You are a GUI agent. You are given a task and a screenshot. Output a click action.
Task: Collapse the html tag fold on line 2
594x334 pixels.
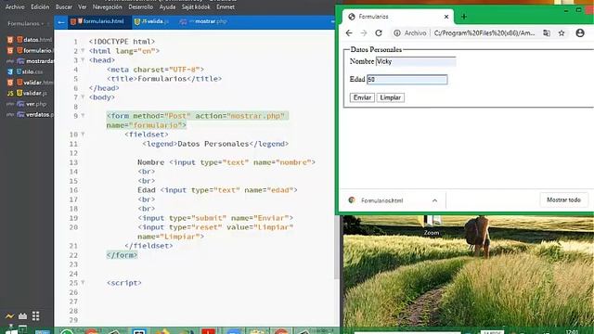click(x=83, y=51)
